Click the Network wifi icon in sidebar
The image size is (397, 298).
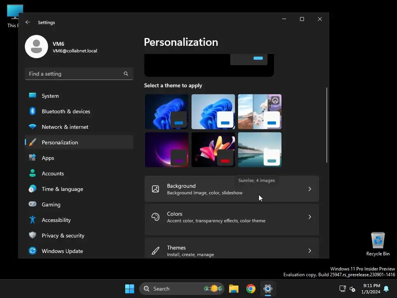pos(33,126)
